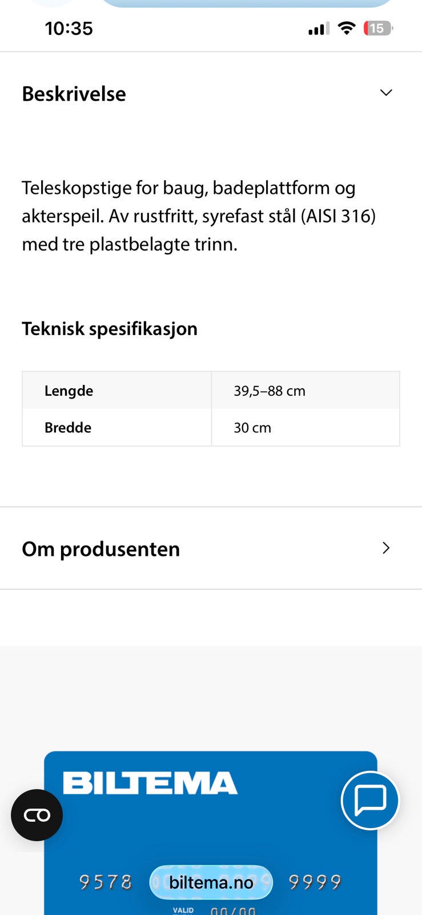This screenshot has width=422, height=915.
Task: Tap the black cookie consent icon
Action: (37, 815)
